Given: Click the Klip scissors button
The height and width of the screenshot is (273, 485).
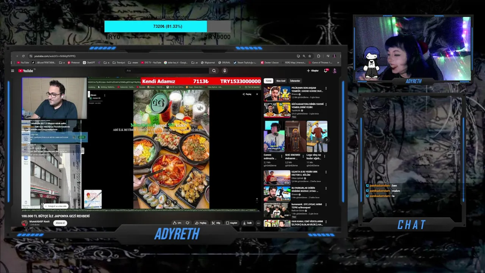Looking at the screenshot, I should [216, 223].
